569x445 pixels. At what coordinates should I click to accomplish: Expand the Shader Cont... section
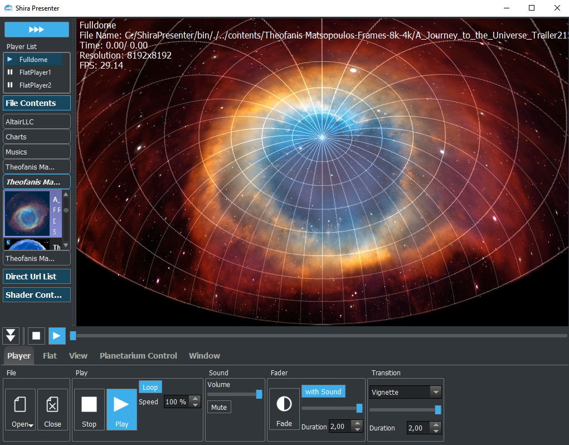[x=37, y=295]
